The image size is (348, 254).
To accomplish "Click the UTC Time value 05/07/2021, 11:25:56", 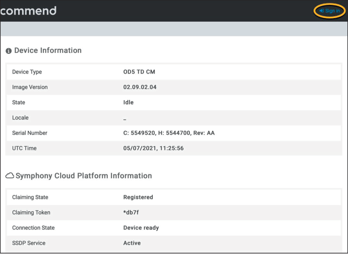I will [153, 148].
